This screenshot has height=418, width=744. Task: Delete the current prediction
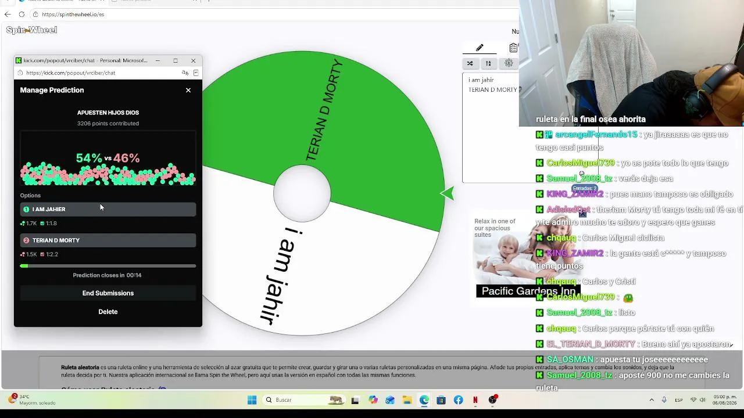click(108, 312)
